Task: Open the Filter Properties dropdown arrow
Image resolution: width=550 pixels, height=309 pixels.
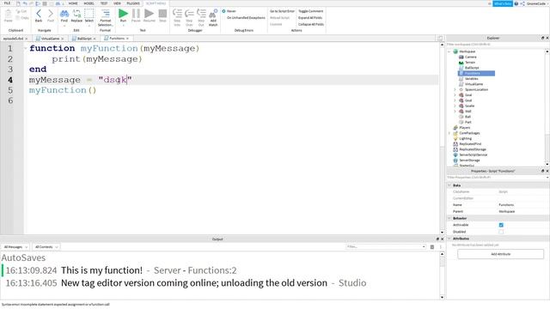Action: point(547,178)
